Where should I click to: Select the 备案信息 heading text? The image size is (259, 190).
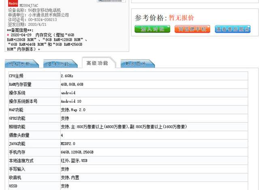pos(20,30)
